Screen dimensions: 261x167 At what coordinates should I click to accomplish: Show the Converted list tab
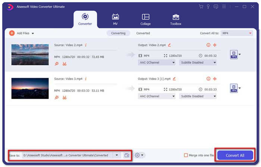(x=143, y=33)
